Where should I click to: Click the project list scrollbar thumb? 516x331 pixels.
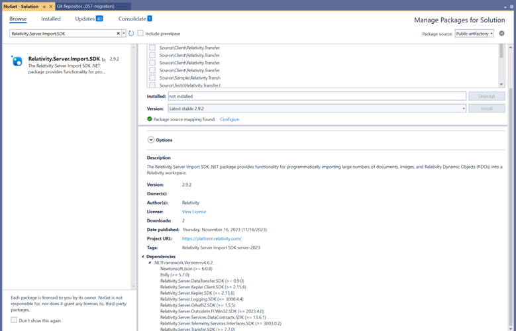pyautogui.click(x=501, y=51)
